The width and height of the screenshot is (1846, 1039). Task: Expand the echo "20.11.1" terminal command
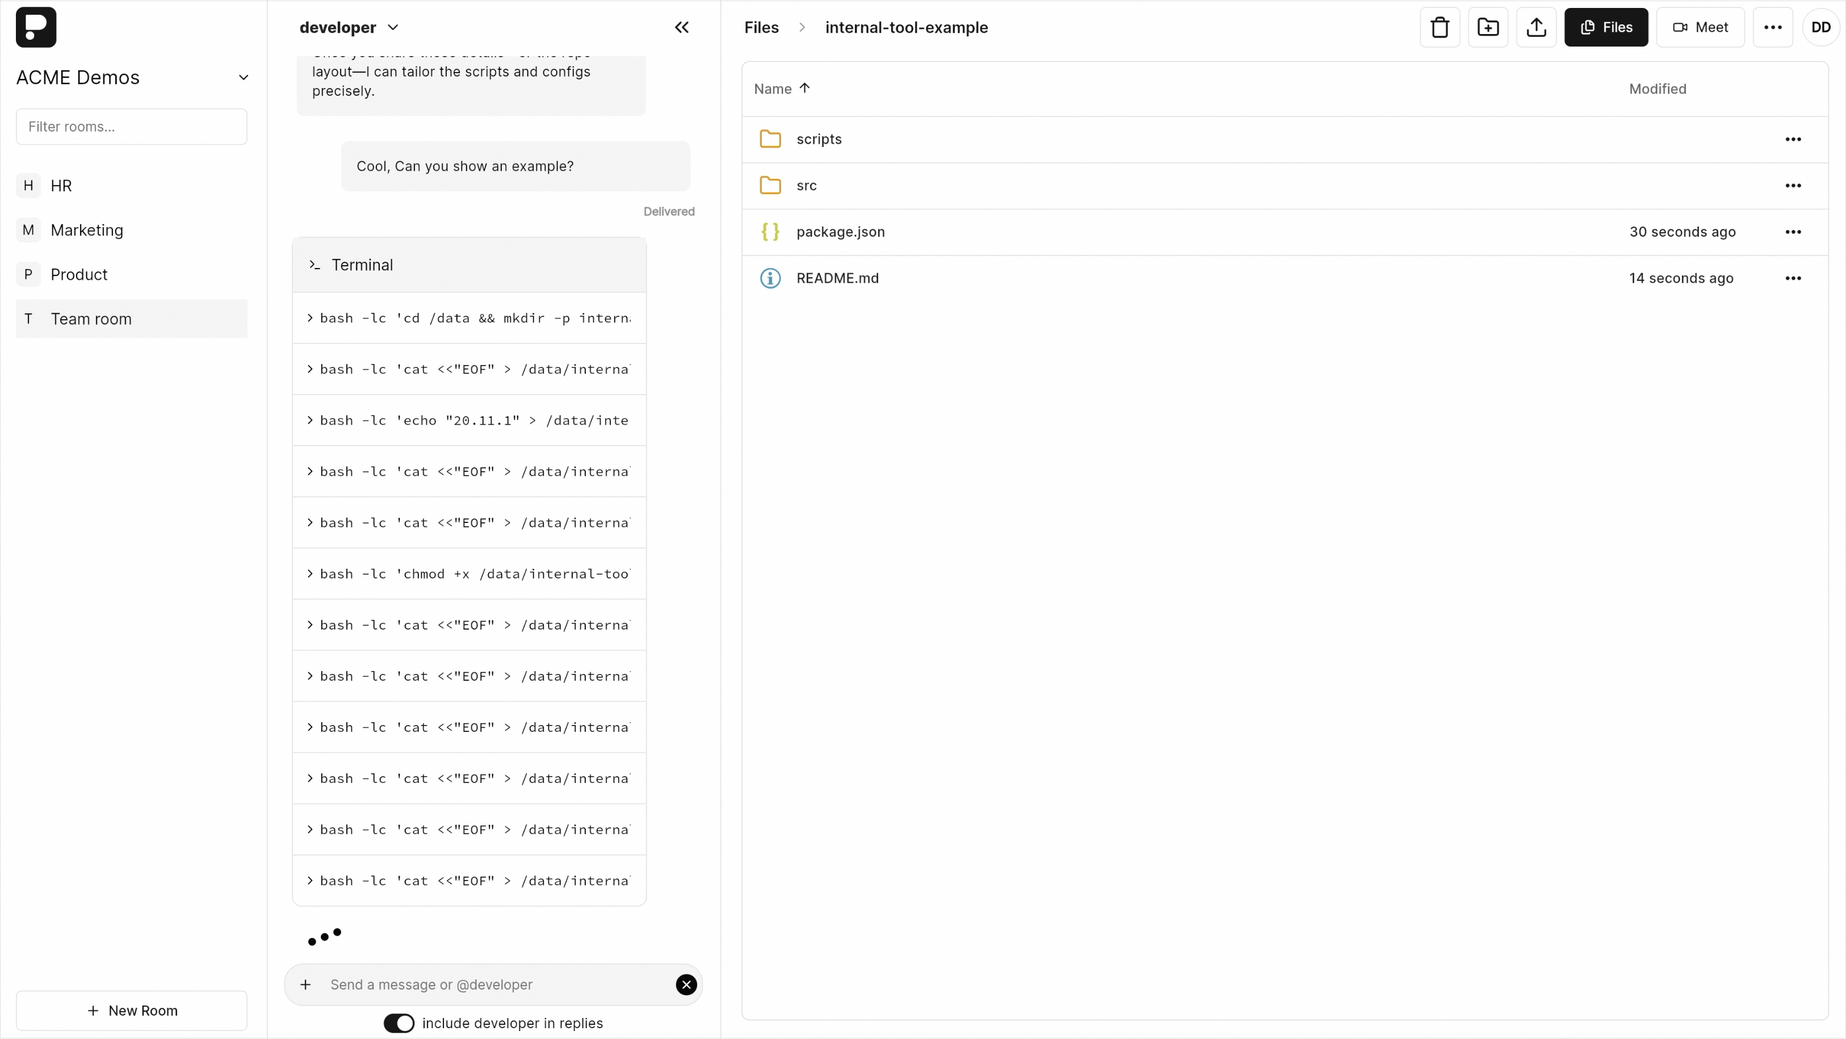click(469, 421)
